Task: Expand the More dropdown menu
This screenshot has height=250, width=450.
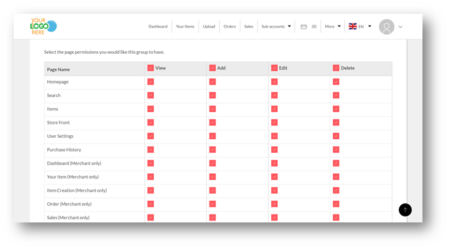Action: point(333,26)
